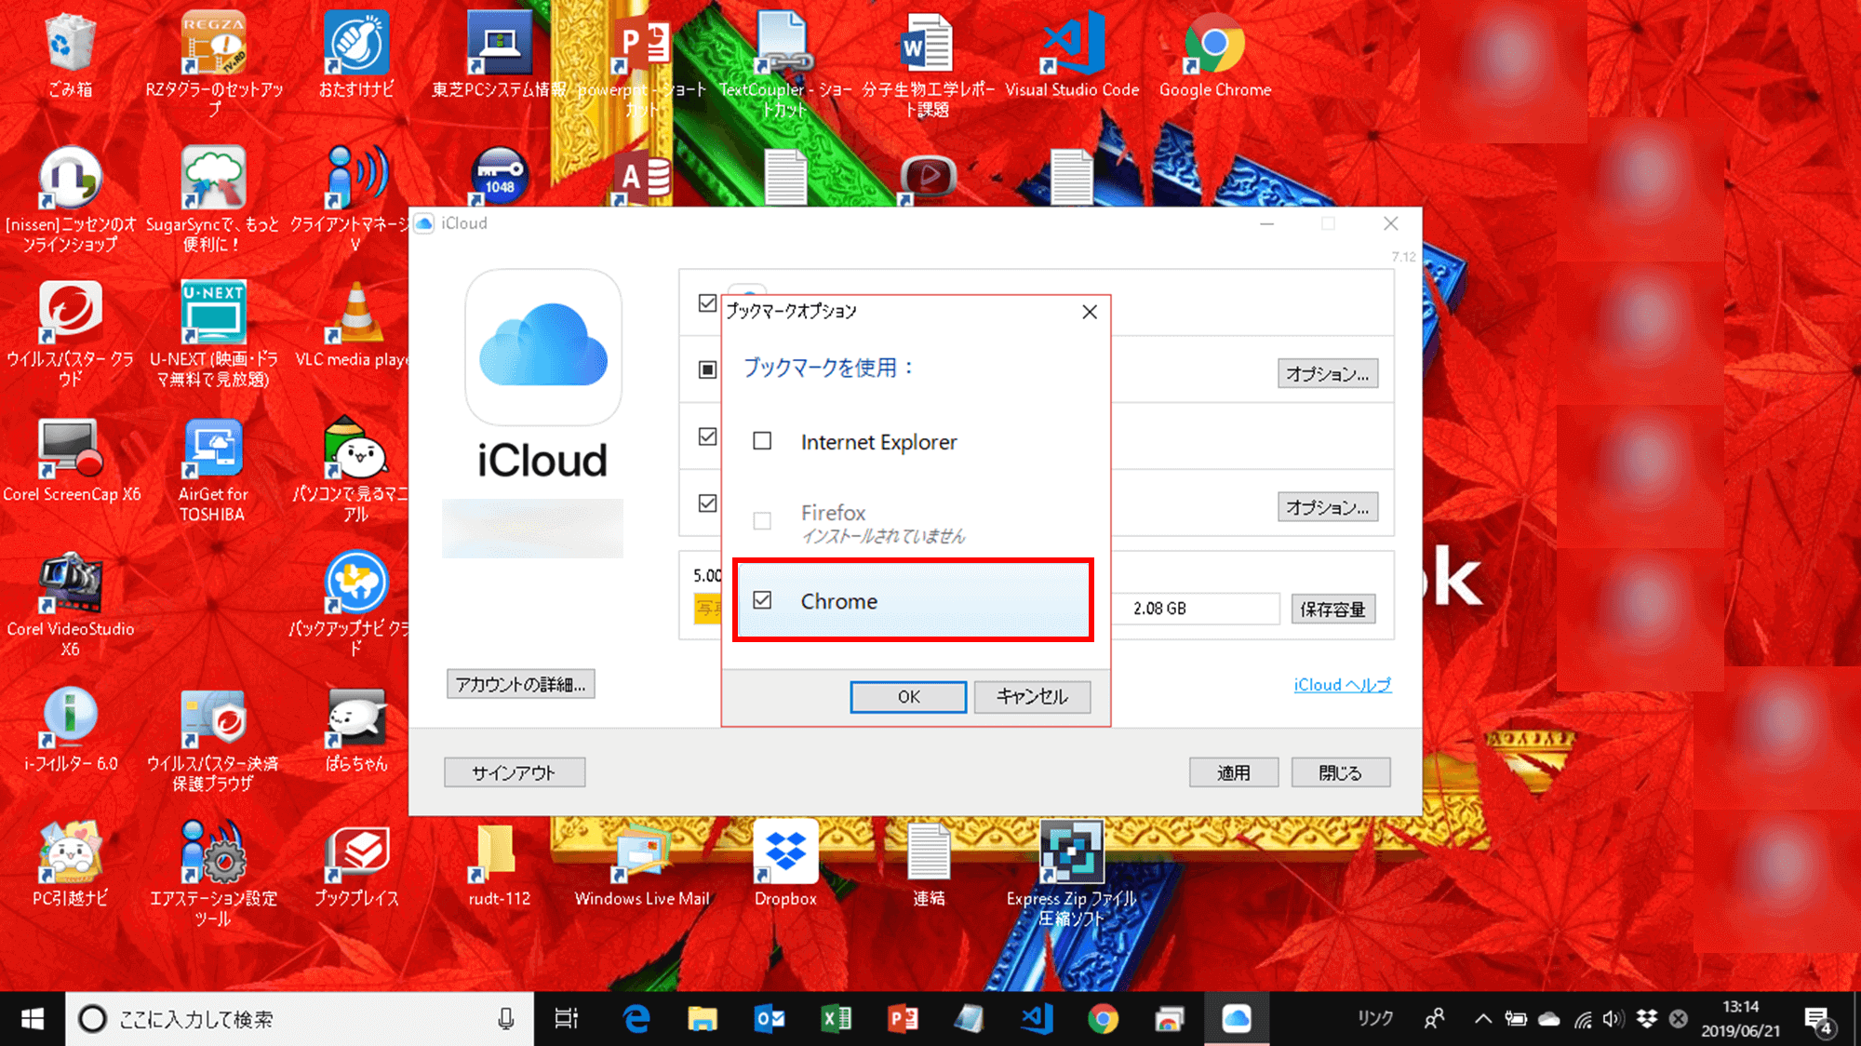The image size is (1861, 1046).
Task: Open Dropbox tray icon
Action: click(1647, 1019)
